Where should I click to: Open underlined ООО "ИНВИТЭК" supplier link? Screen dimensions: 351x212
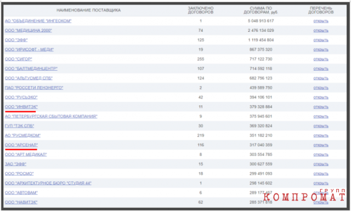[x=21, y=107]
